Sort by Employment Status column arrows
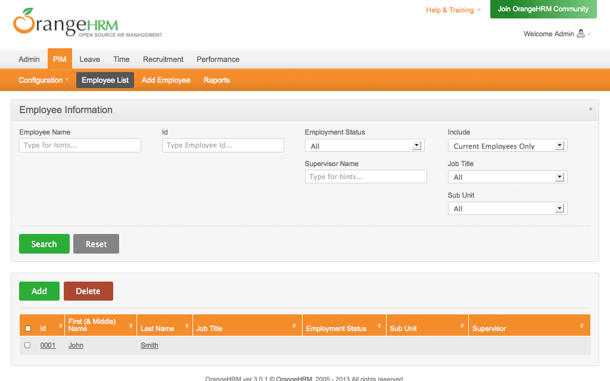 click(x=379, y=326)
